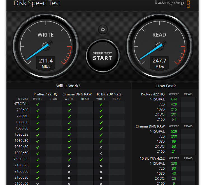The image size is (205, 185).
Task: Click 10 Bit YUV write cross in 1080p60 row
Action: coord(101,153)
